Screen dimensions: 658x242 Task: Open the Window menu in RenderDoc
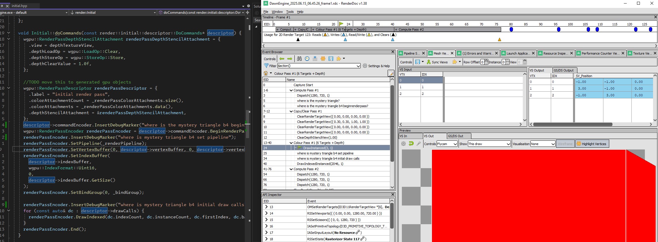tap(277, 12)
